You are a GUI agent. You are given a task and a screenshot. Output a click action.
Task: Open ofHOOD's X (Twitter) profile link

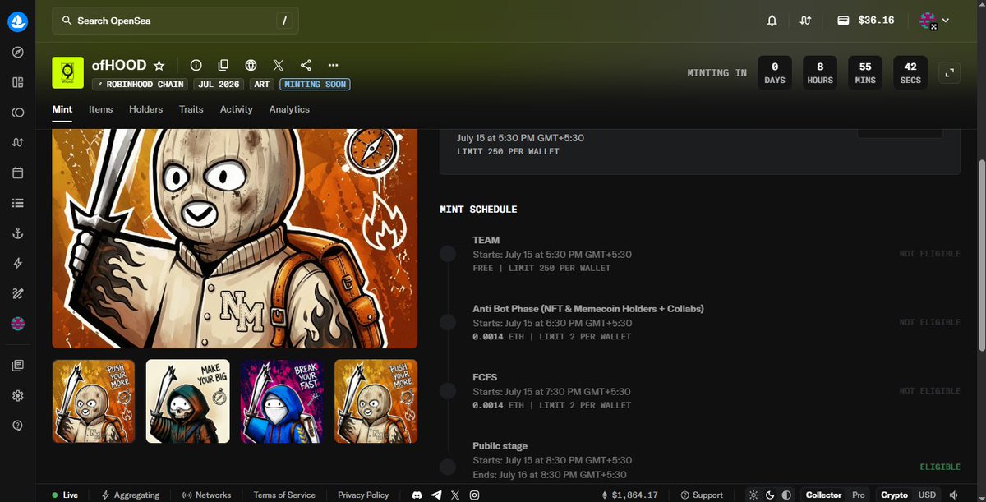coord(279,65)
